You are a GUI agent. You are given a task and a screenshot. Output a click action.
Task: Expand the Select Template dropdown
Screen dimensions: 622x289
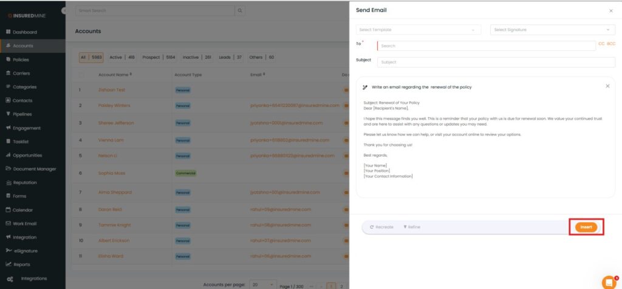(418, 30)
